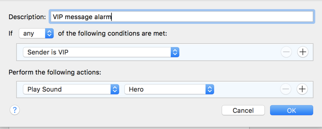Open help via the question mark button
322x129 pixels.
click(15, 110)
